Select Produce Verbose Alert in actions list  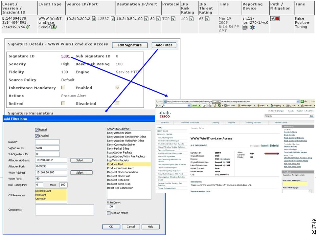coord(120,168)
